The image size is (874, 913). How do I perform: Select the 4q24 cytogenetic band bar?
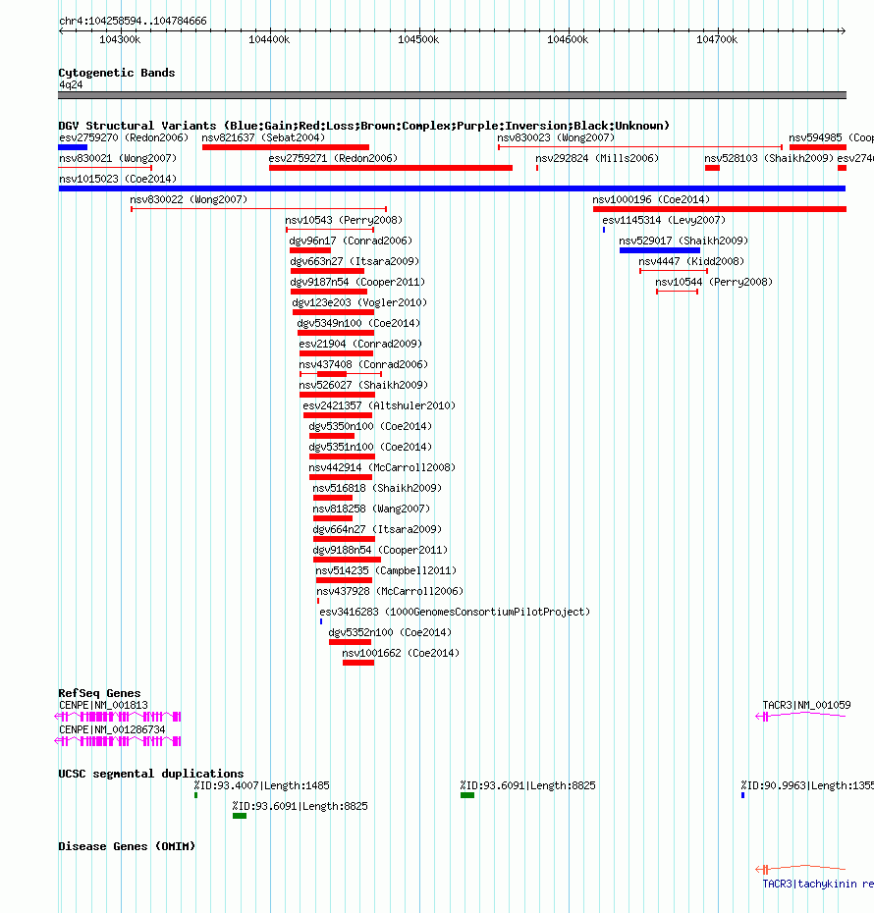pos(452,95)
